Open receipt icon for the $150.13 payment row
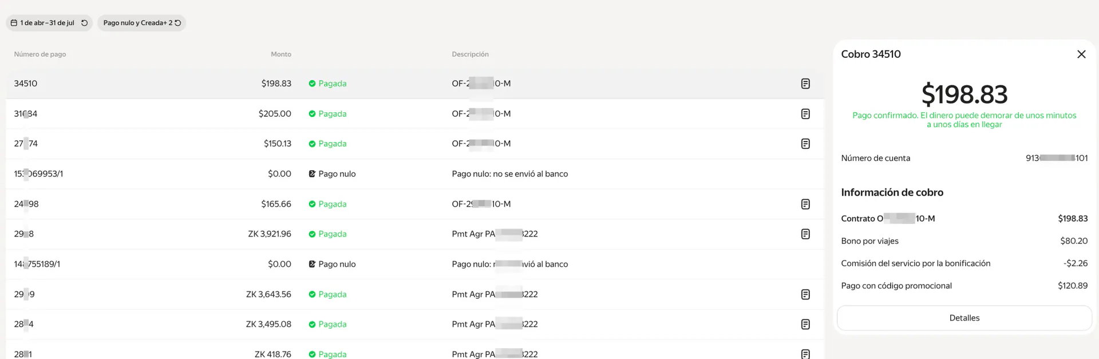Screen dimensions: 1099x359 (805, 144)
